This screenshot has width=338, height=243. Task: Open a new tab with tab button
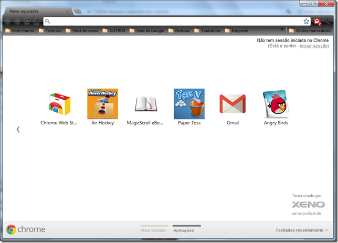click(x=77, y=11)
